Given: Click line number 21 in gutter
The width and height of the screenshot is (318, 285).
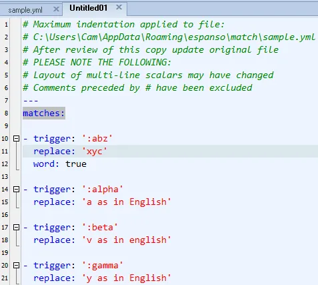Looking at the screenshot, I should click(x=5, y=278).
